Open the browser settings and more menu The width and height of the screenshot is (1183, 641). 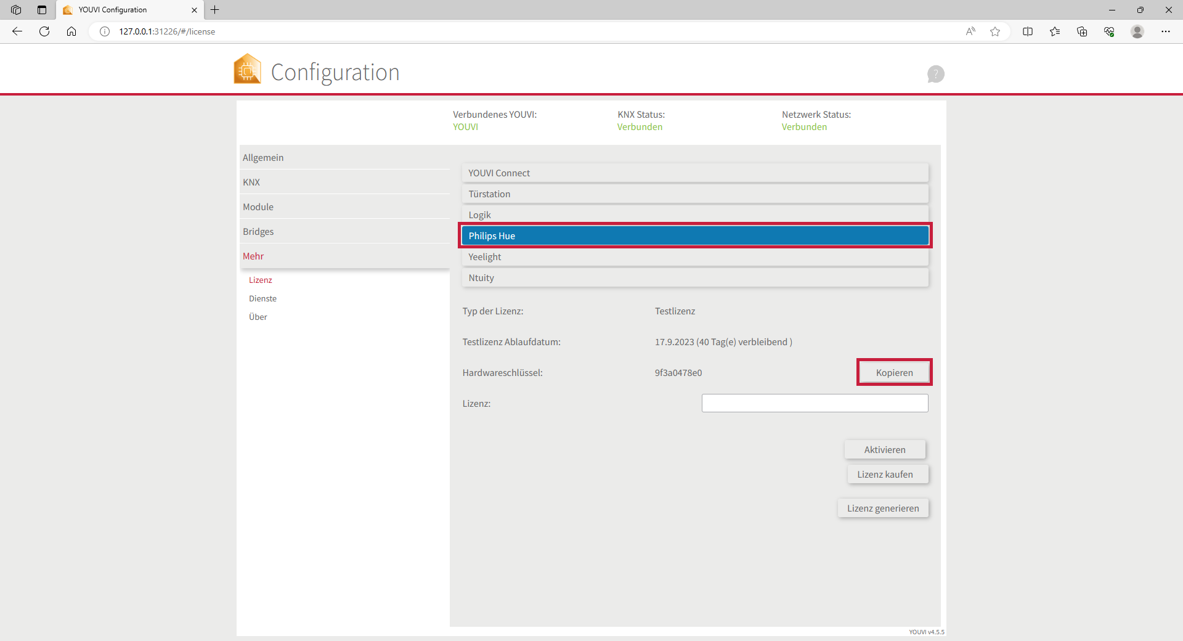coord(1166,31)
